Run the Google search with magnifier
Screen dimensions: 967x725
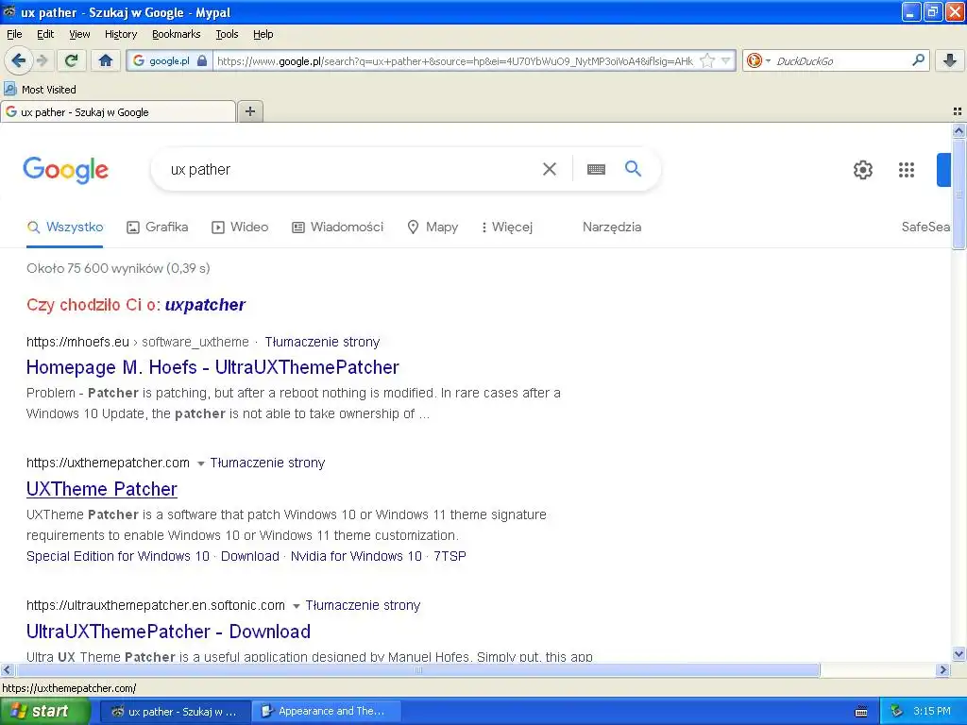coord(633,168)
